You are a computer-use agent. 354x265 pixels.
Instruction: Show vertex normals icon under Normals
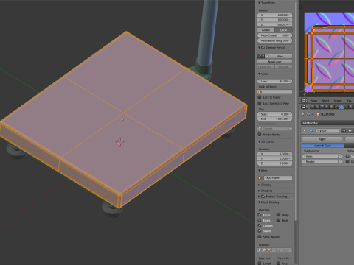point(260,250)
